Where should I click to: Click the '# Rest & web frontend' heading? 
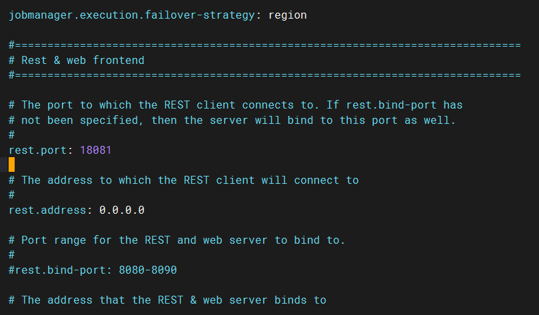tap(77, 60)
